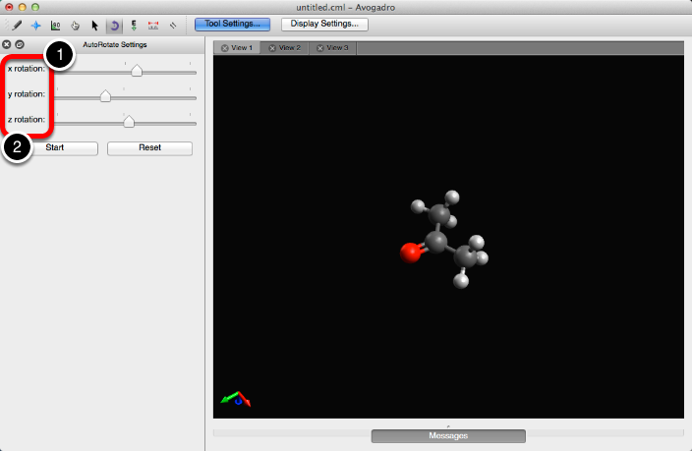Select the Navigate tool star icon
The width and height of the screenshot is (692, 451).
coord(35,25)
